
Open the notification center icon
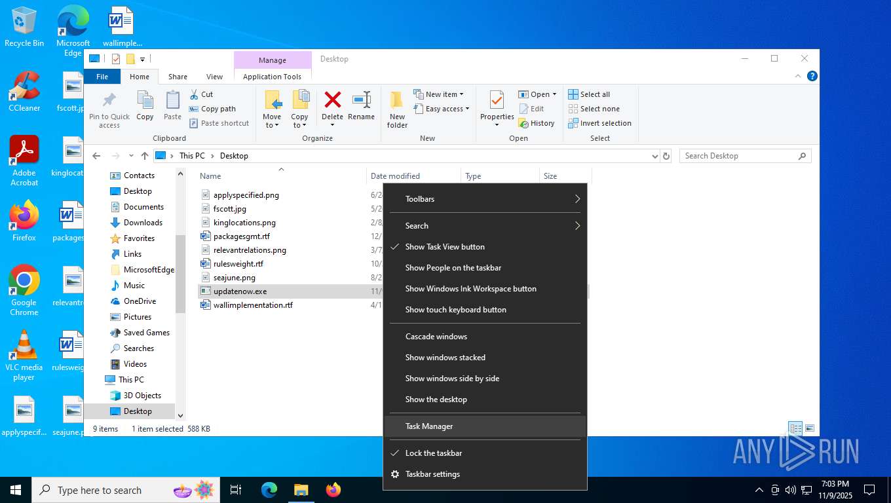point(869,490)
